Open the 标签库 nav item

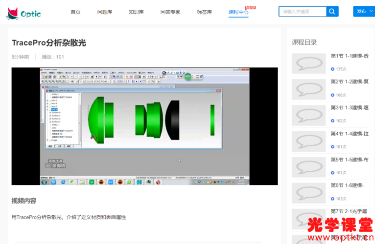tap(204, 12)
